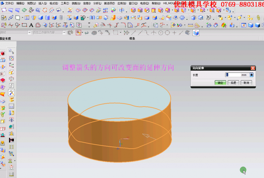Toggle the point on face snap option

tap(187, 33)
